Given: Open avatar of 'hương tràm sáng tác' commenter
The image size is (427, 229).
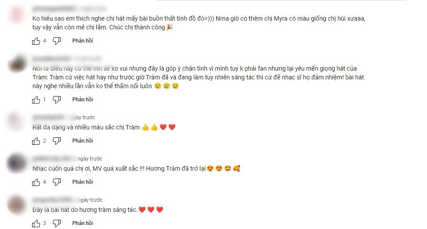Looking at the screenshot, I should coord(17,204).
